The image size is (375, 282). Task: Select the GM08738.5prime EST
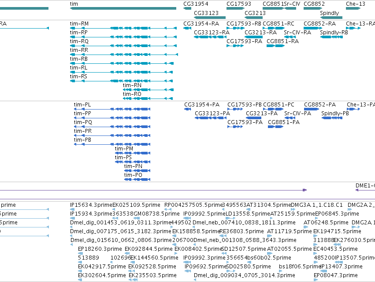click(x=137, y=218)
